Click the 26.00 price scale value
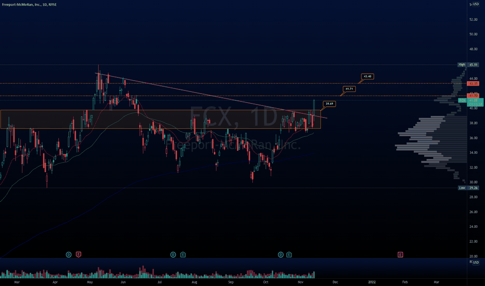 coord(473,212)
